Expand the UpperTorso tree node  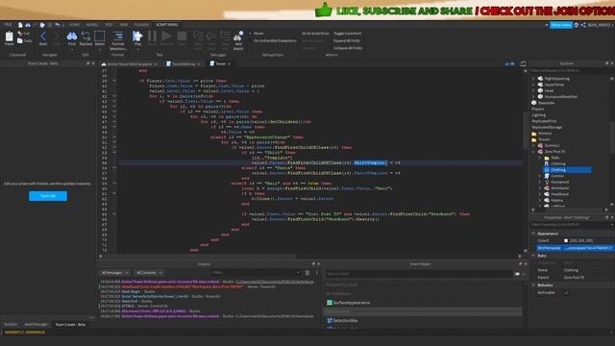(x=533, y=85)
